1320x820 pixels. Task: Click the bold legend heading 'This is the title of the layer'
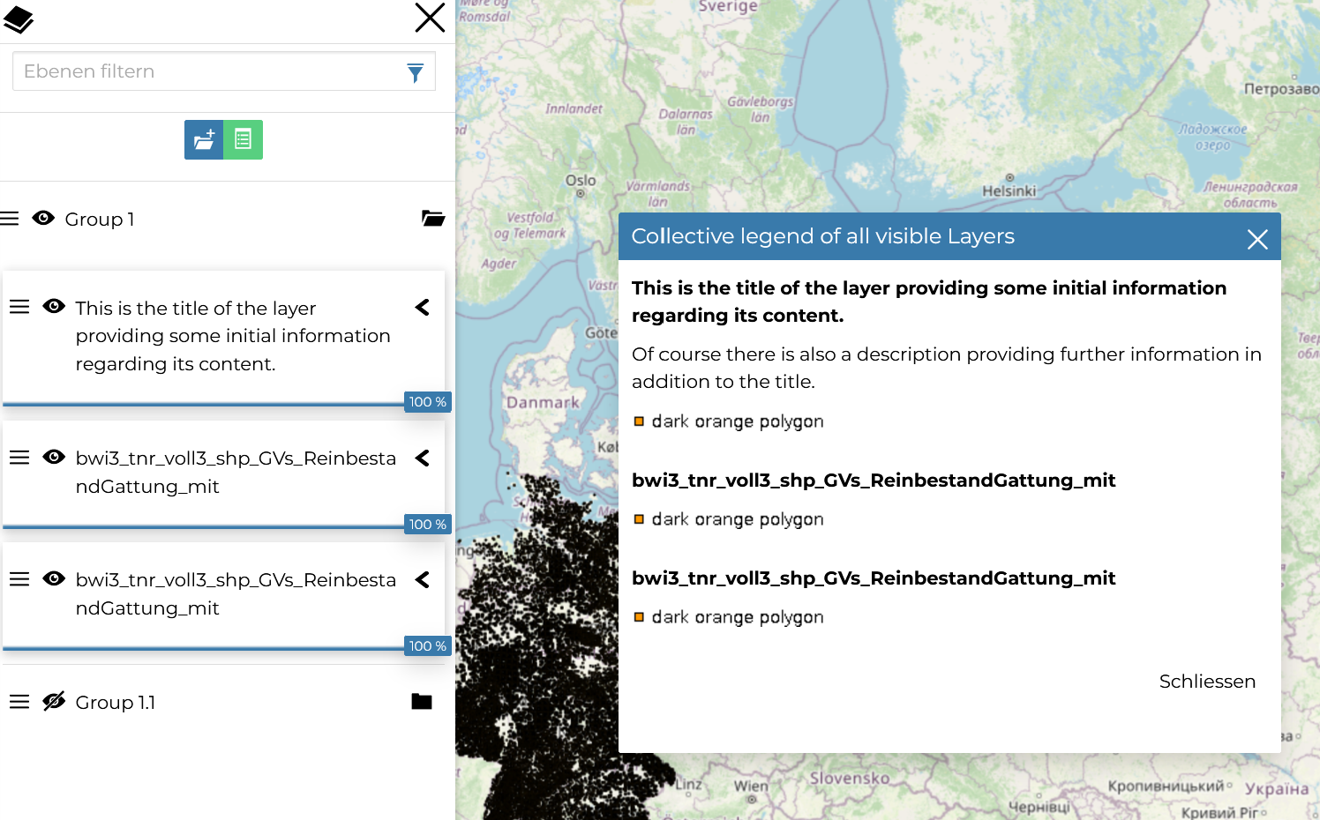click(x=929, y=302)
